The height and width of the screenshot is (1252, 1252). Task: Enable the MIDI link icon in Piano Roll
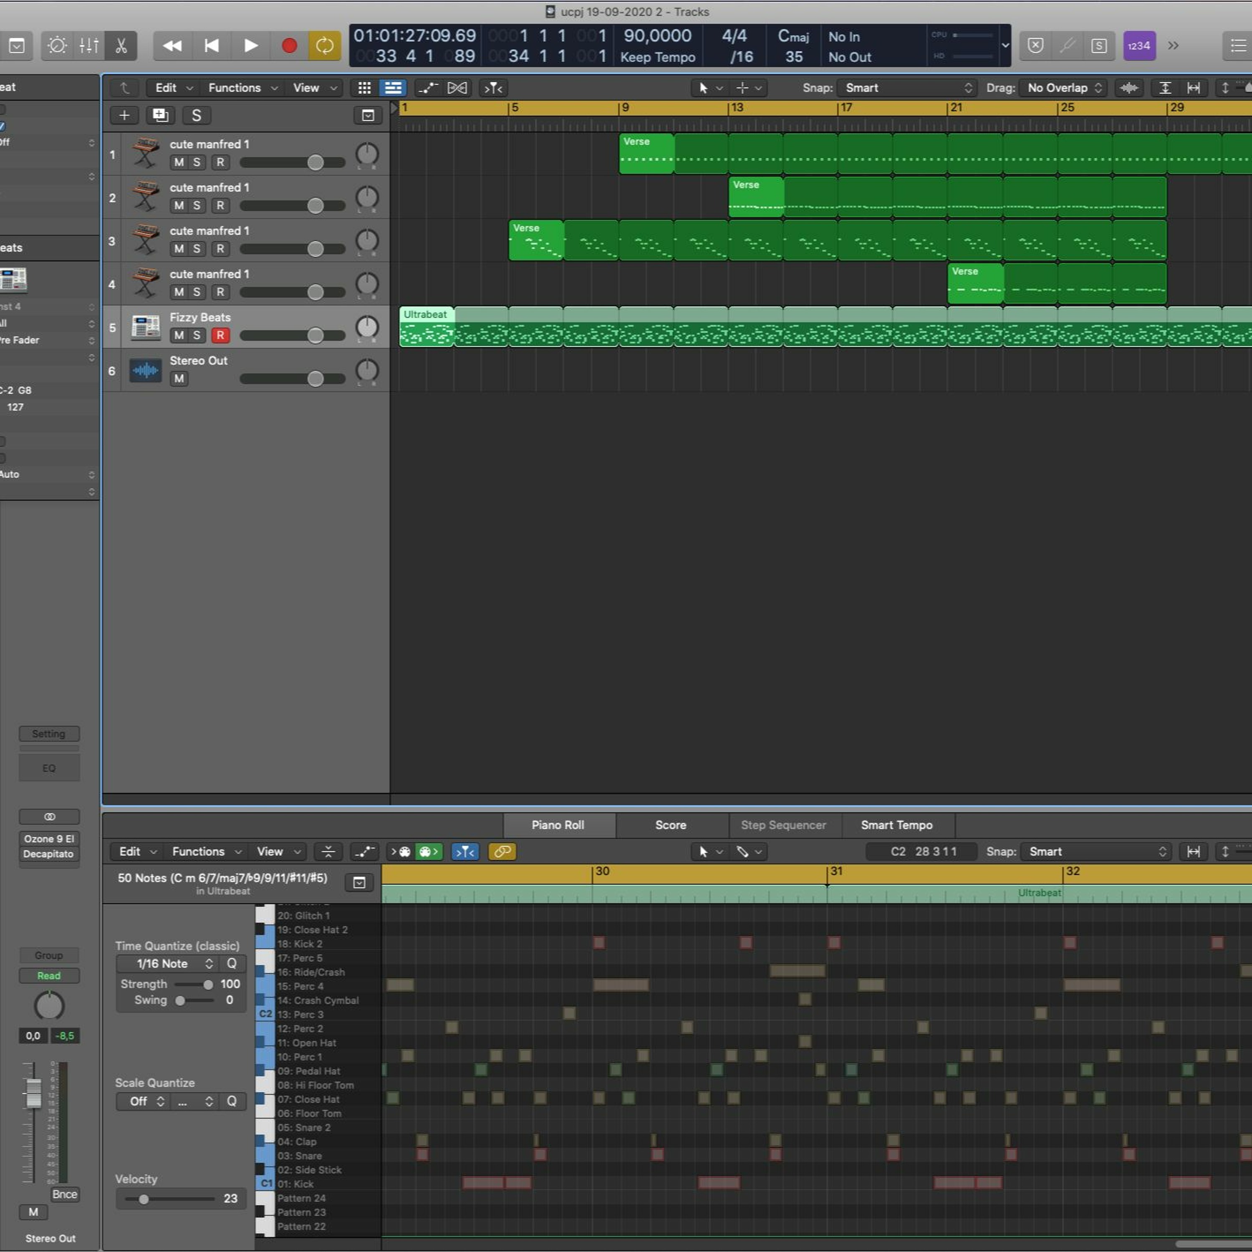502,851
